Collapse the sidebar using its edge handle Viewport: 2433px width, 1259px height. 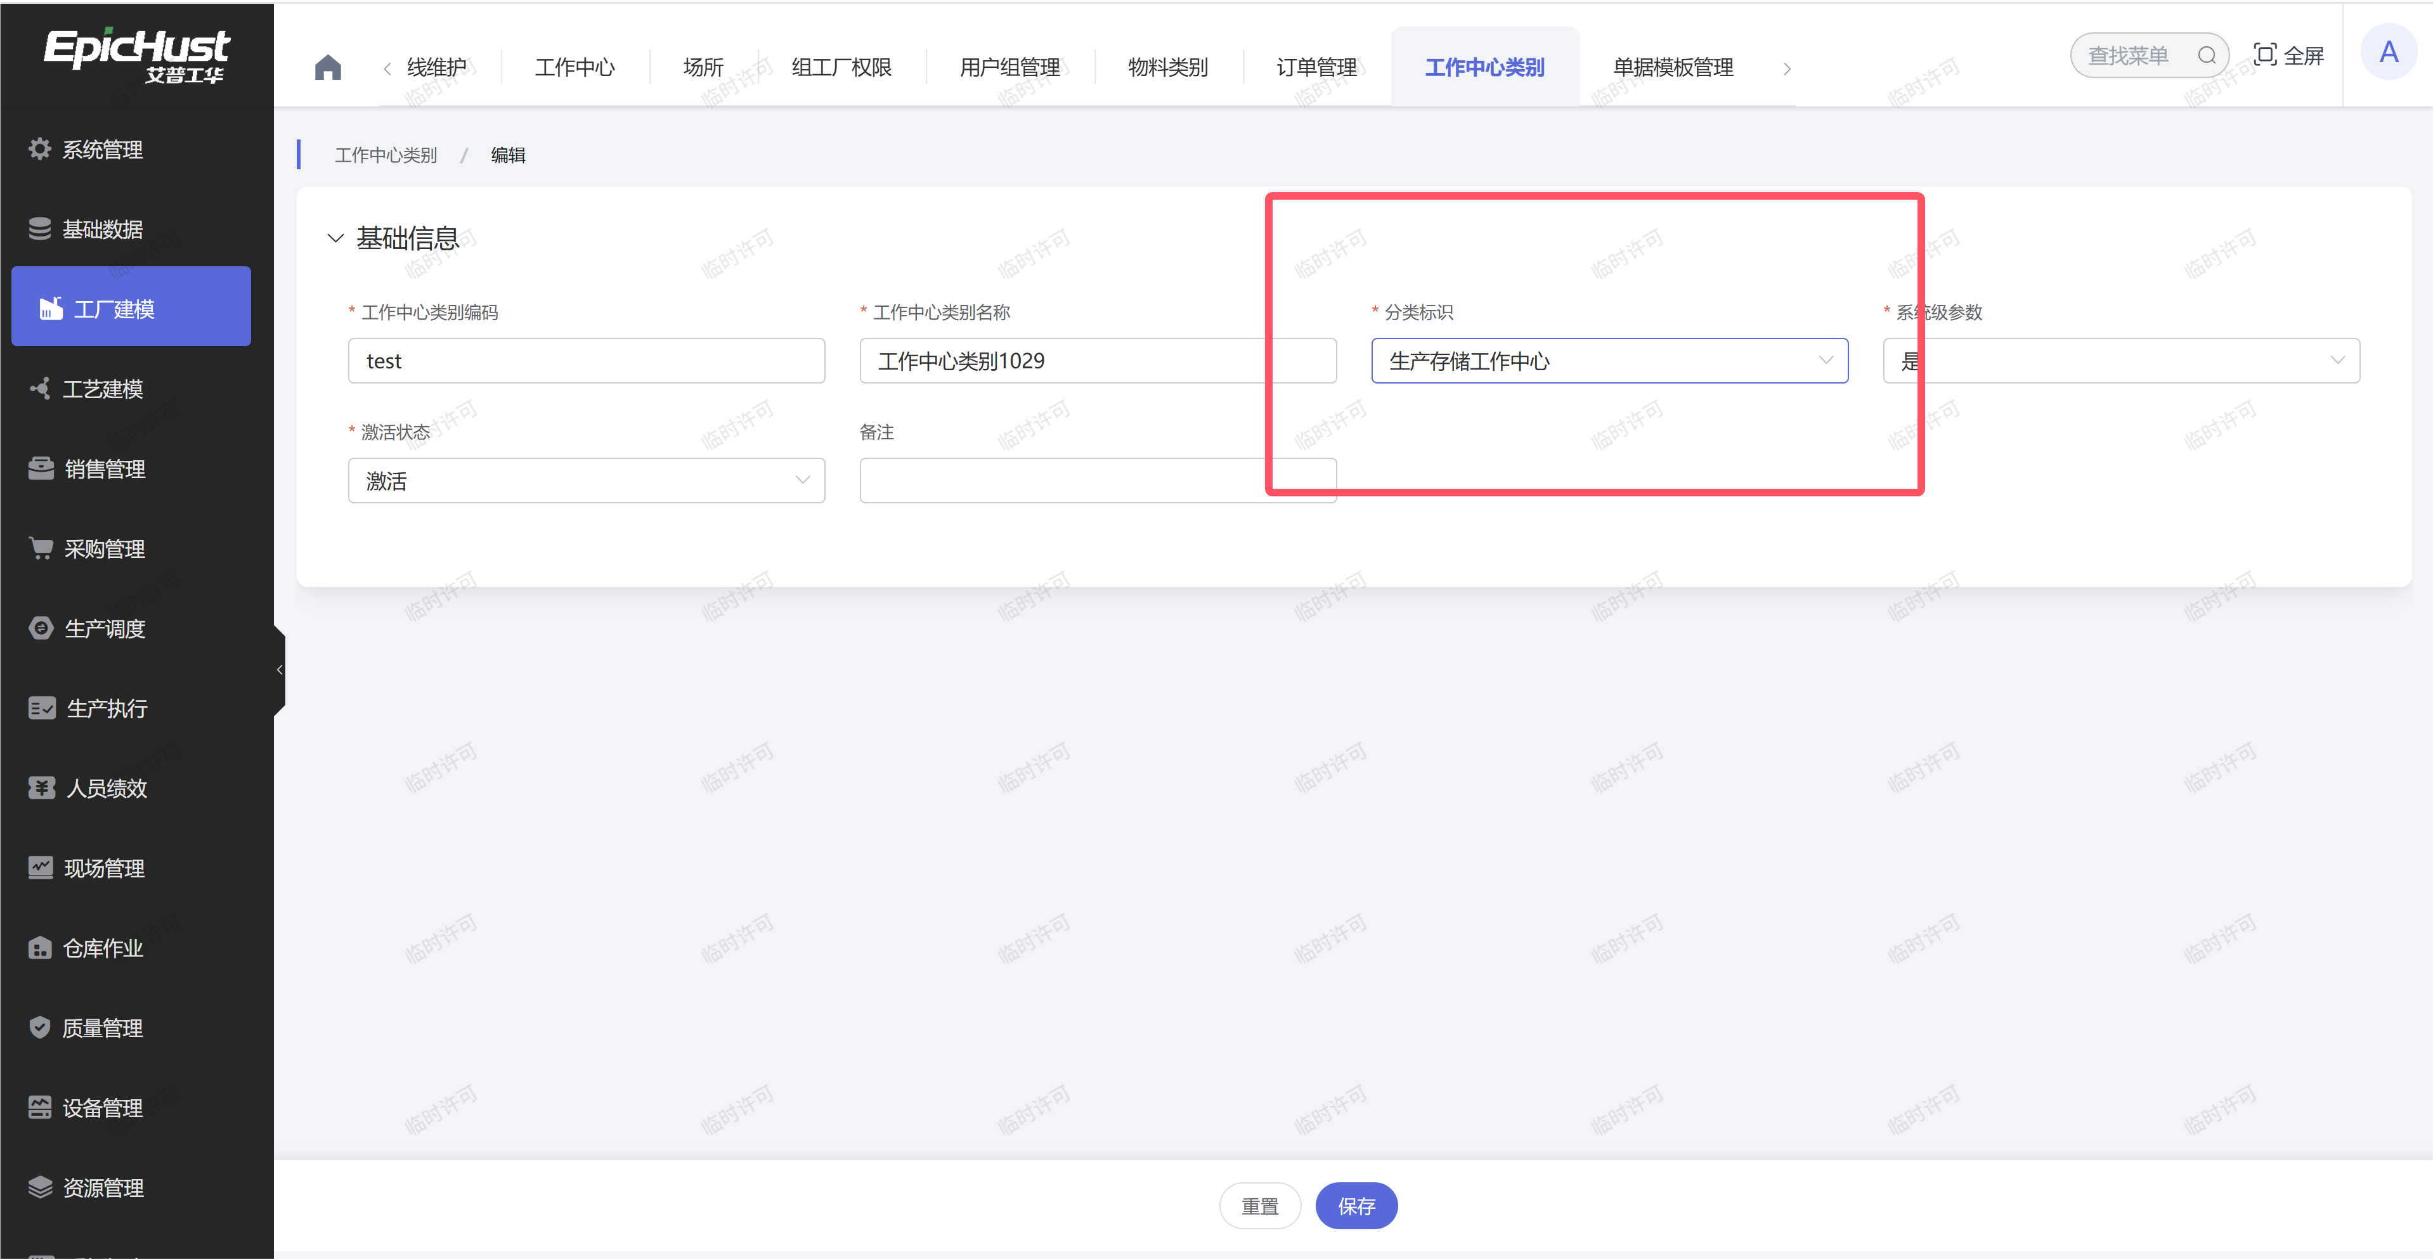(280, 669)
